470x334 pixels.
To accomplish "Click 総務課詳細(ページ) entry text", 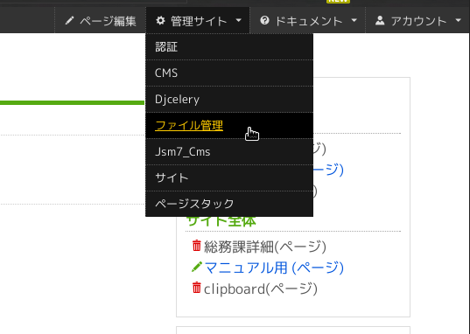I will point(265,247).
